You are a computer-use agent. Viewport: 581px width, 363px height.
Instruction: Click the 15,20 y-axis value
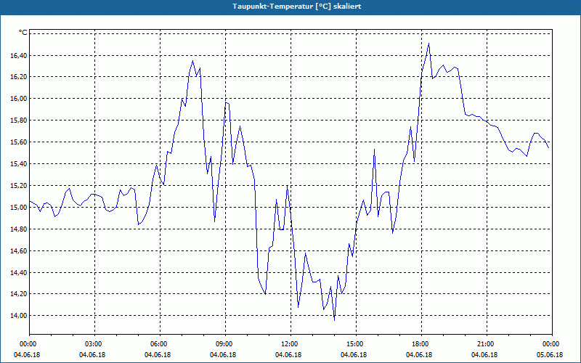[x=17, y=186]
